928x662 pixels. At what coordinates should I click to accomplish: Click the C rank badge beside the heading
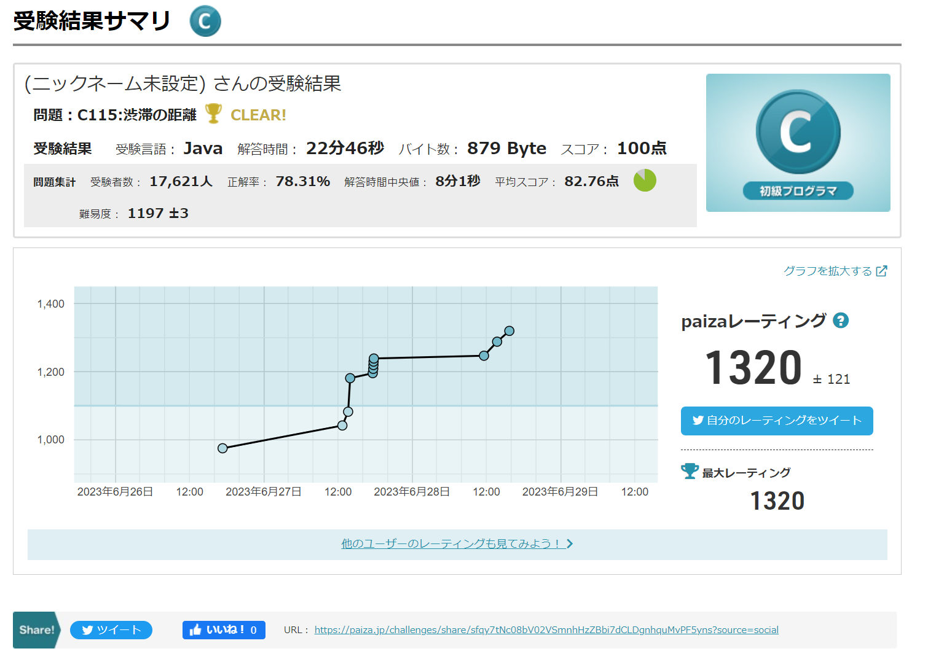tap(205, 21)
